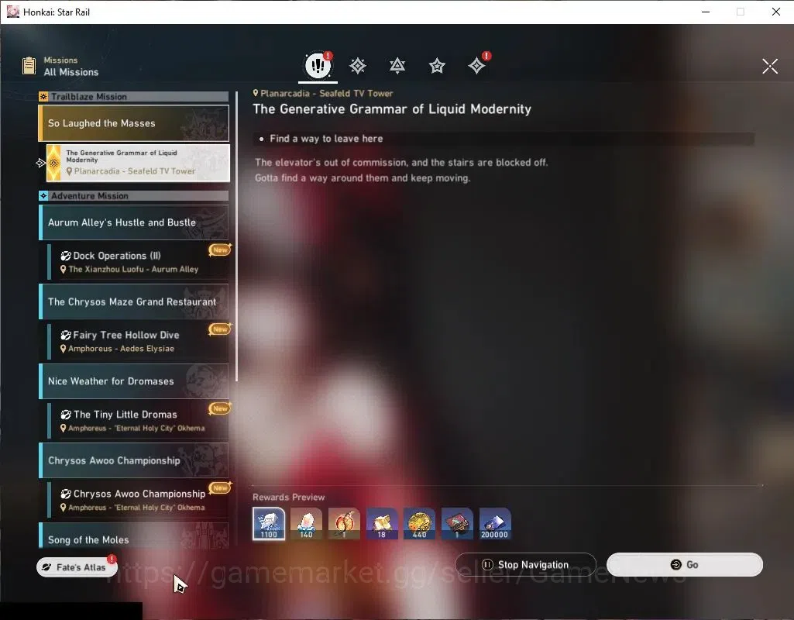Click the Adventure Mission category header
Screen dimensions: 794x620
(x=134, y=195)
